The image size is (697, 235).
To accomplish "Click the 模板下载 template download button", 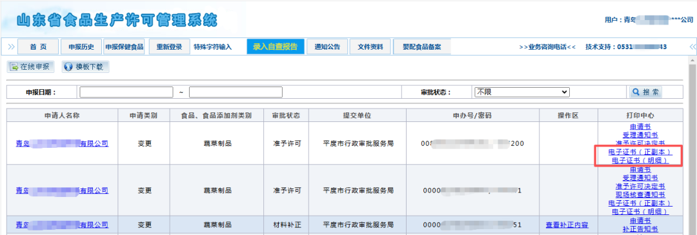I will [85, 67].
